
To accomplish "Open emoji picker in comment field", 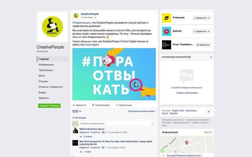I will tap(153, 123).
